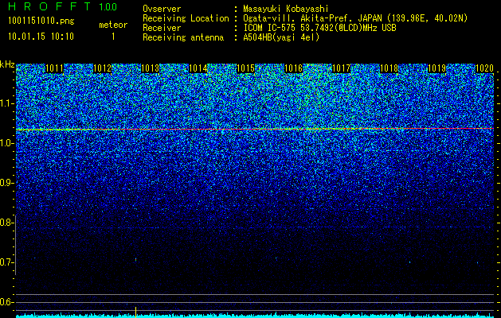Click the 1019 time marker
Viewport: 501px width, 318px height.
tap(436, 68)
